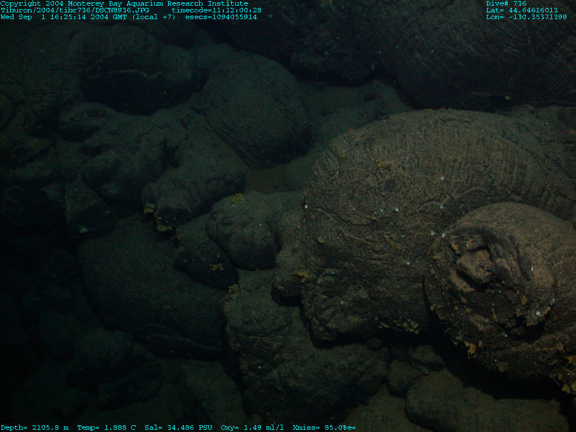Click the Monterey Bay Aquarium copyright text

(x=124, y=3)
